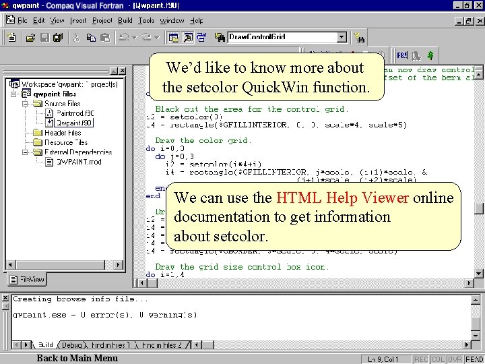The height and width of the screenshot is (364, 485).
Task: Click the workspace pane expand arrow button
Action: point(114,71)
